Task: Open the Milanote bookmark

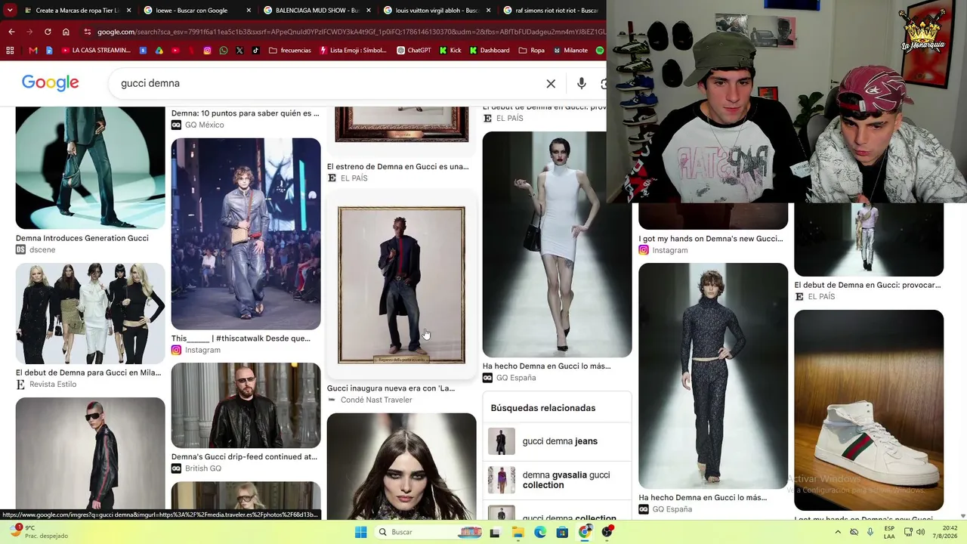Action: pos(570,51)
